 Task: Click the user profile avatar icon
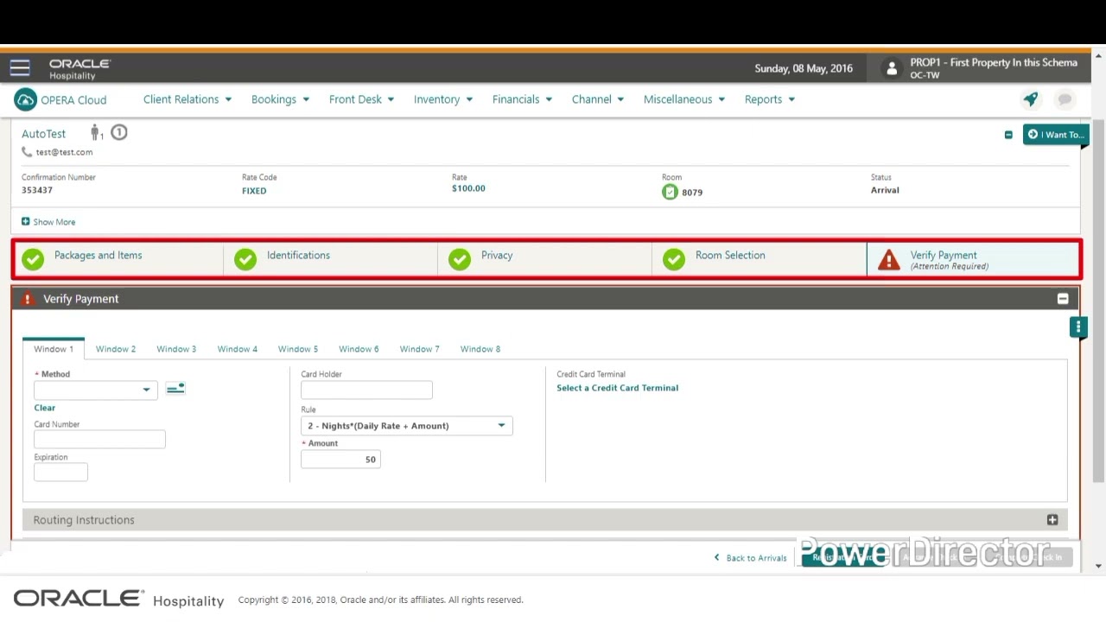pos(892,68)
